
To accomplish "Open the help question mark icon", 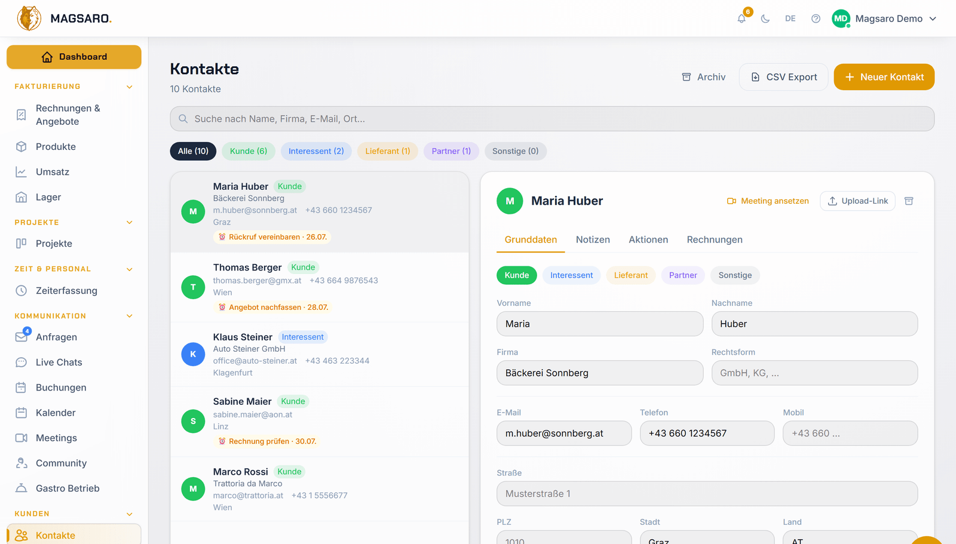I will 816,19.
